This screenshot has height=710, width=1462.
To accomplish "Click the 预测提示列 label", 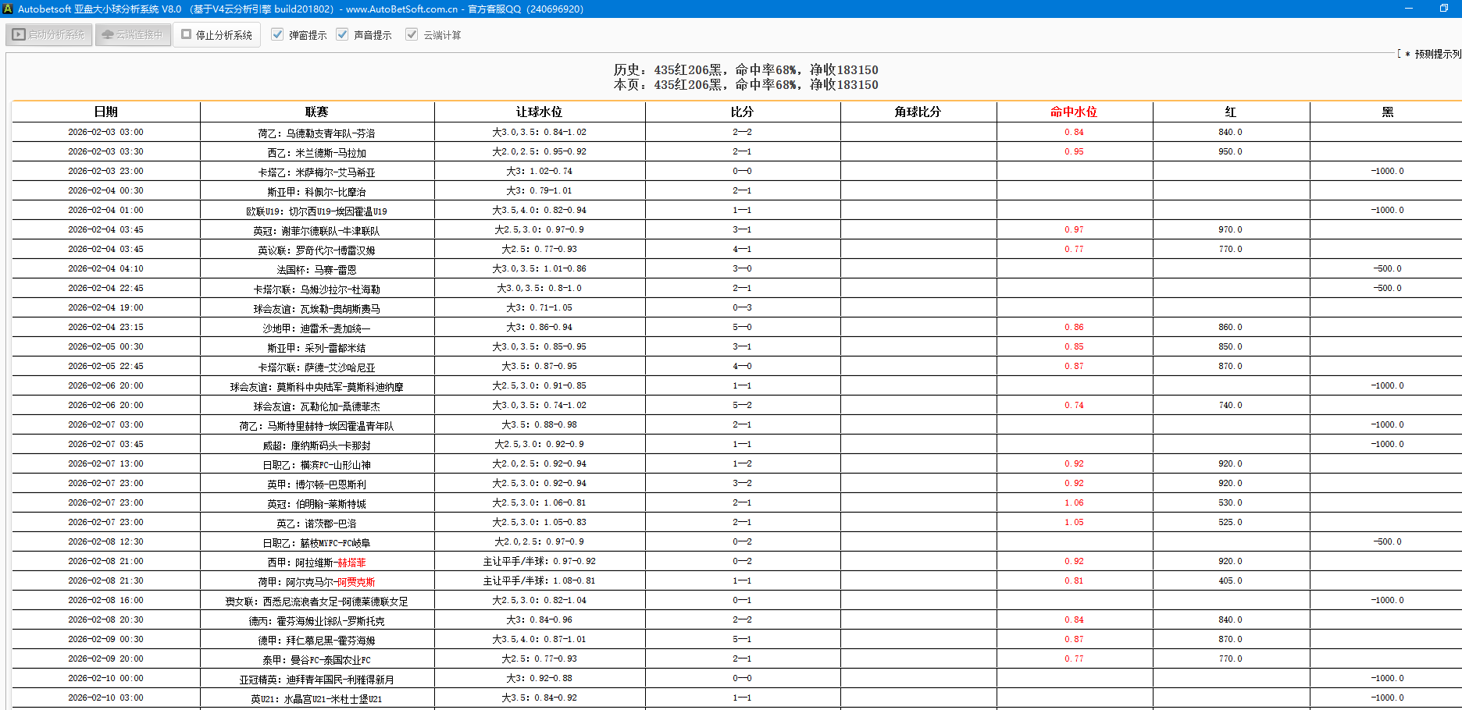I will pos(1437,54).
